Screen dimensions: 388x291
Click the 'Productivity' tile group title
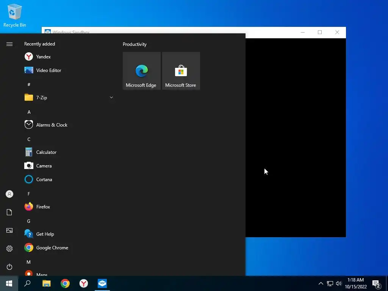(135, 44)
